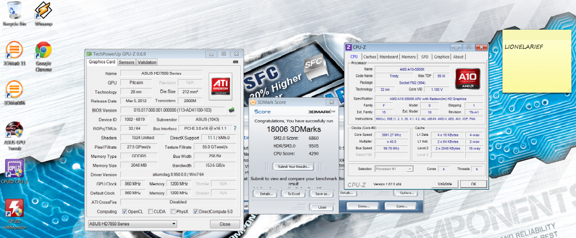Open the Mainboard tab in CPU-Z

[x=389, y=57]
